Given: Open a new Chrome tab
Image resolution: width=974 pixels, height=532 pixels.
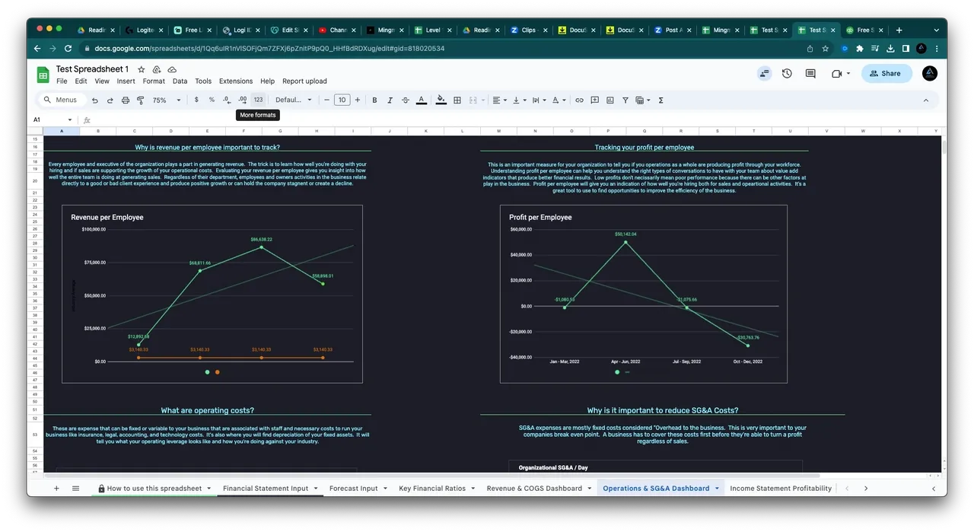Looking at the screenshot, I should click(x=899, y=30).
